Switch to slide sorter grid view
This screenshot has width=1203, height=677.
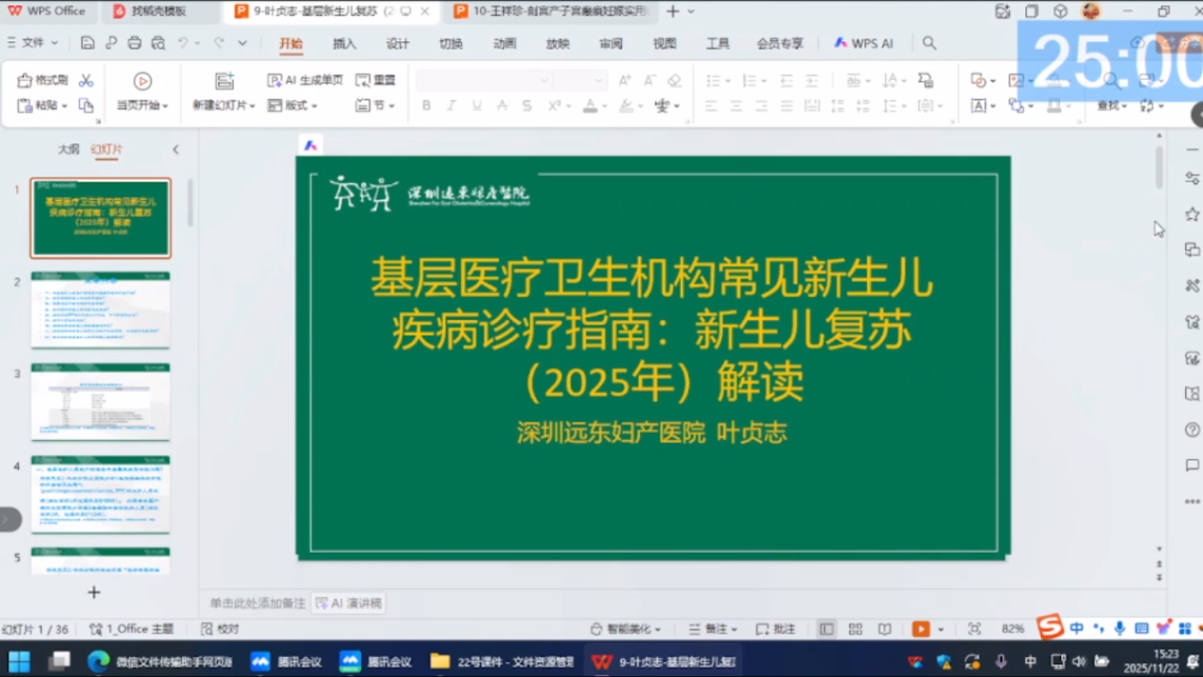pos(855,629)
